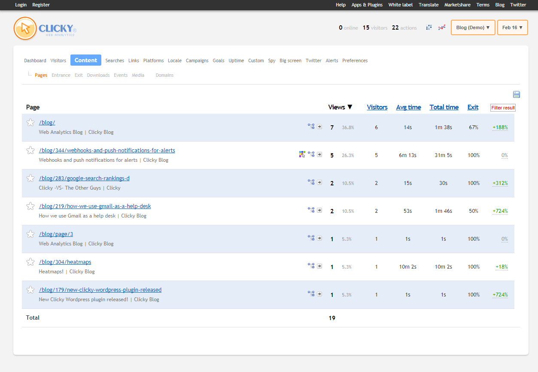
Task: Click the +312% trend value
Action: click(500, 183)
